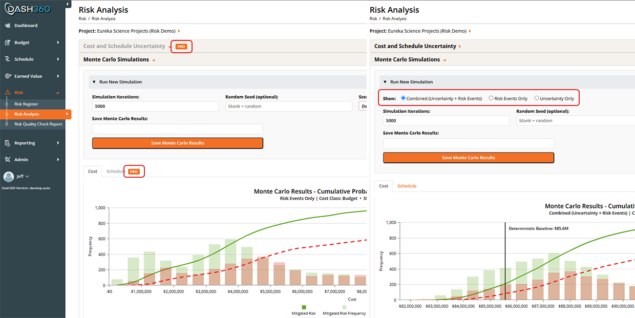
Task: Click 'Risk Events Only | Cost Class: Budget' subtitle
Action: [319, 198]
